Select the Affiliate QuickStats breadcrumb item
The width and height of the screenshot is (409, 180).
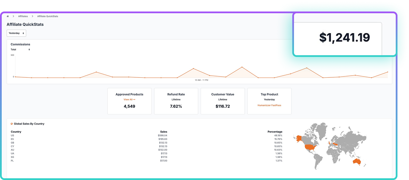click(x=48, y=16)
